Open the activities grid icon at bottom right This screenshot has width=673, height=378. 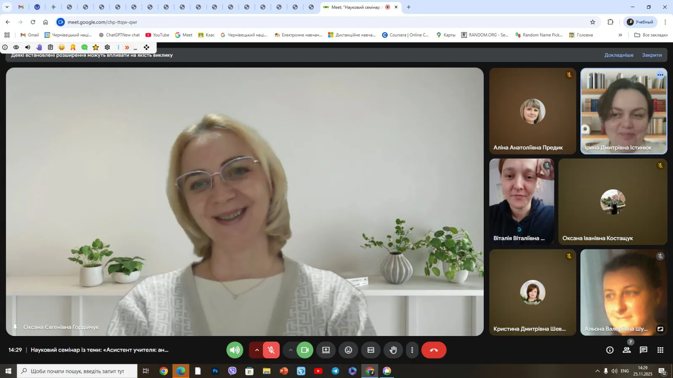(x=660, y=350)
